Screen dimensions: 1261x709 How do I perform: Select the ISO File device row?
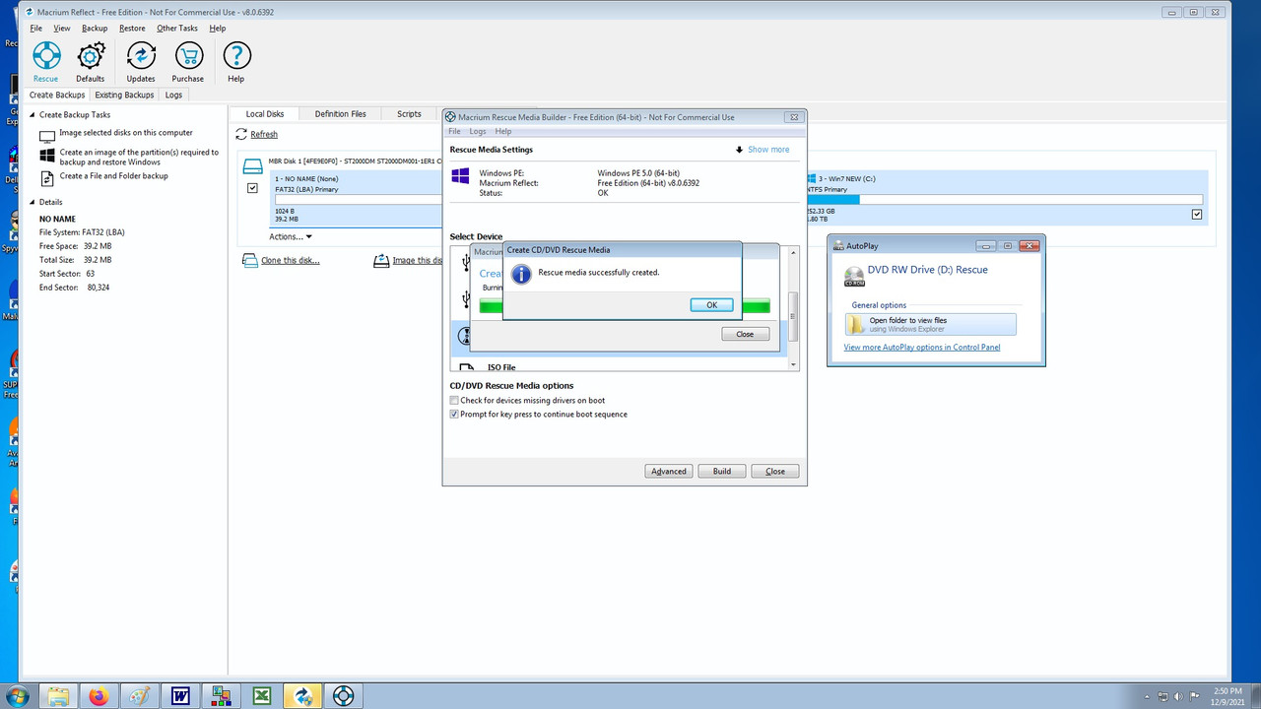pos(619,367)
